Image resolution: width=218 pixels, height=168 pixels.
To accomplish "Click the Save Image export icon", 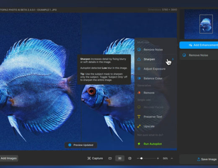I will 198,159.
